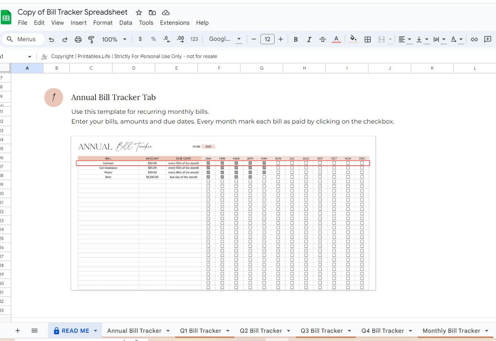Redo the last action
This screenshot has width=496, height=341.
(64, 39)
